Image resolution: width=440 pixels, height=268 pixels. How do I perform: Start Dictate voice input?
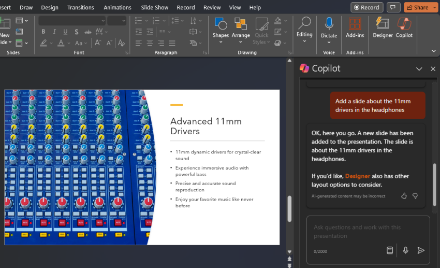pos(329,30)
